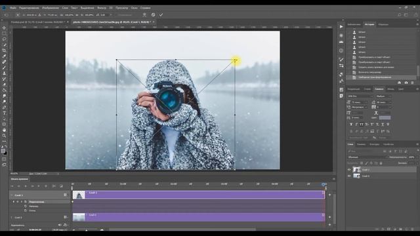The width and height of the screenshot is (420, 236).
Task: Open the Info panel icon
Action: (341, 50)
